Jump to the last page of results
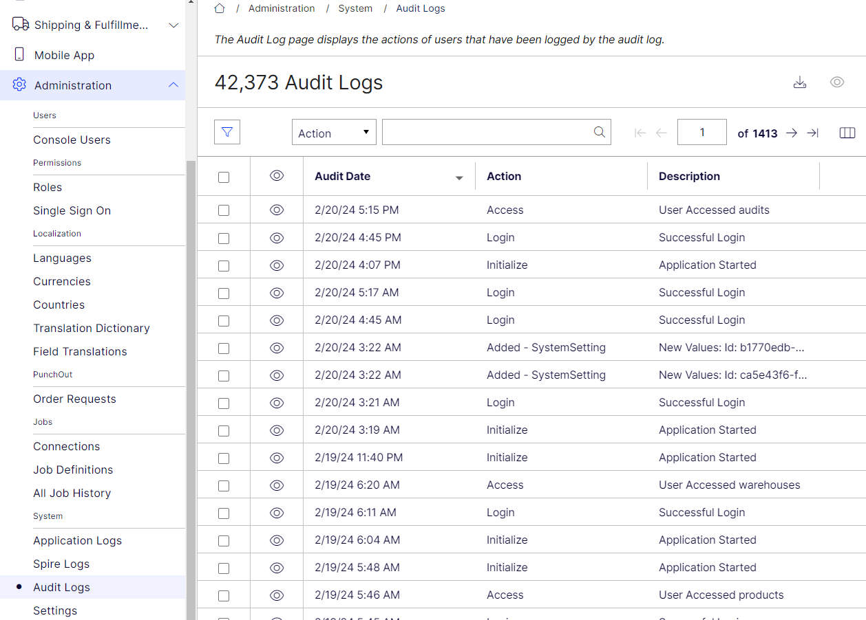Screen dimensions: 866x620 [x=812, y=133]
